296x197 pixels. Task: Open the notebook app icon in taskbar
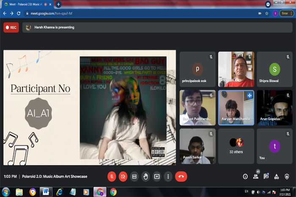pos(73,192)
